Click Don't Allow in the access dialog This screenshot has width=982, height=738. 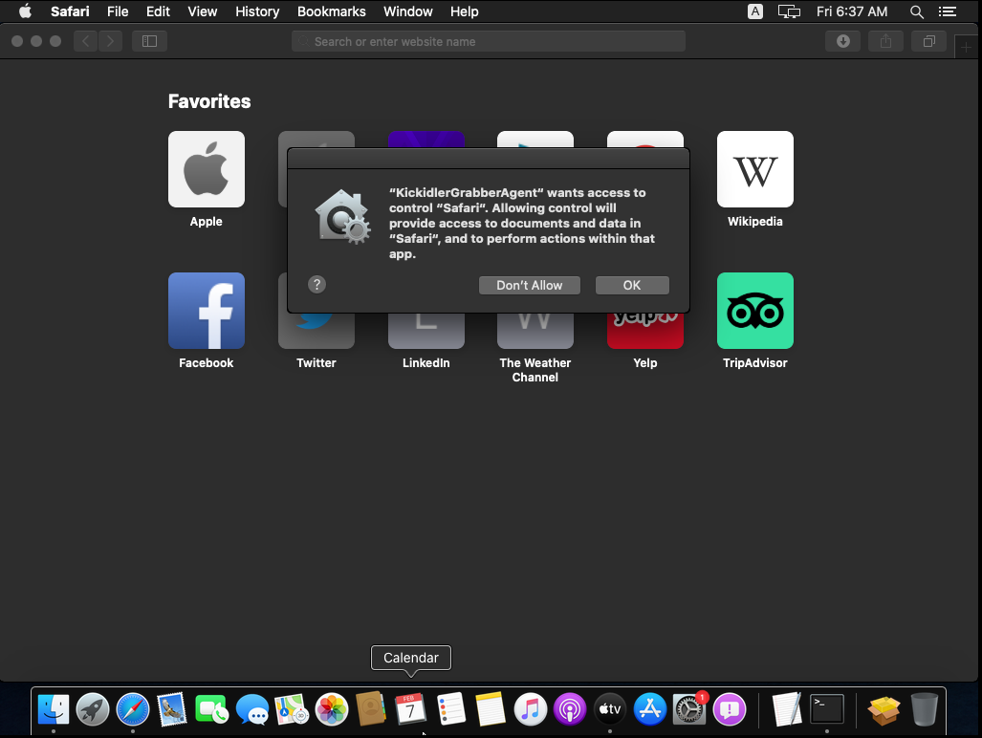pyautogui.click(x=529, y=286)
